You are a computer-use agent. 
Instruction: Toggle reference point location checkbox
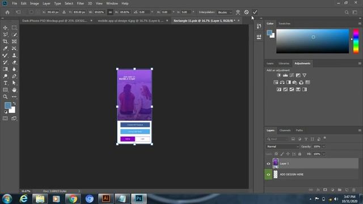31,12
